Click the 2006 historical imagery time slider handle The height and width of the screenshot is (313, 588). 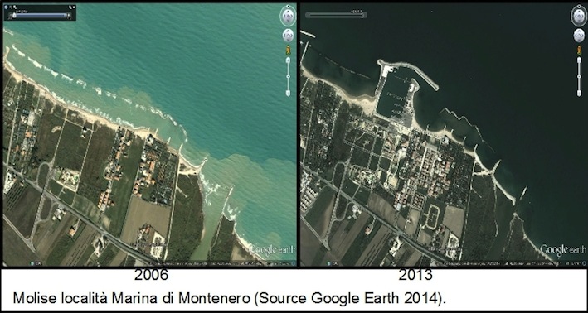coord(14,16)
